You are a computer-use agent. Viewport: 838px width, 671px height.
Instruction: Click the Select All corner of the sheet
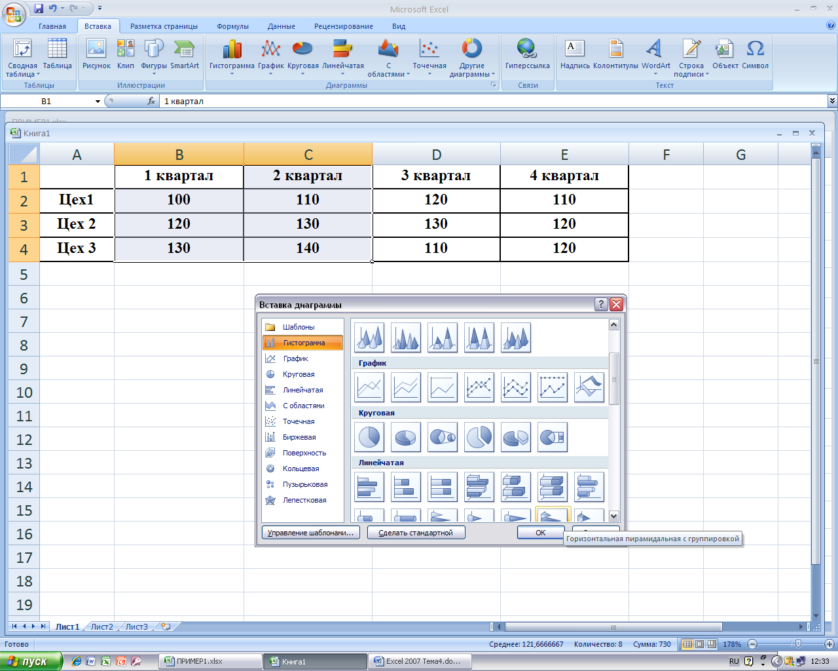tap(24, 155)
